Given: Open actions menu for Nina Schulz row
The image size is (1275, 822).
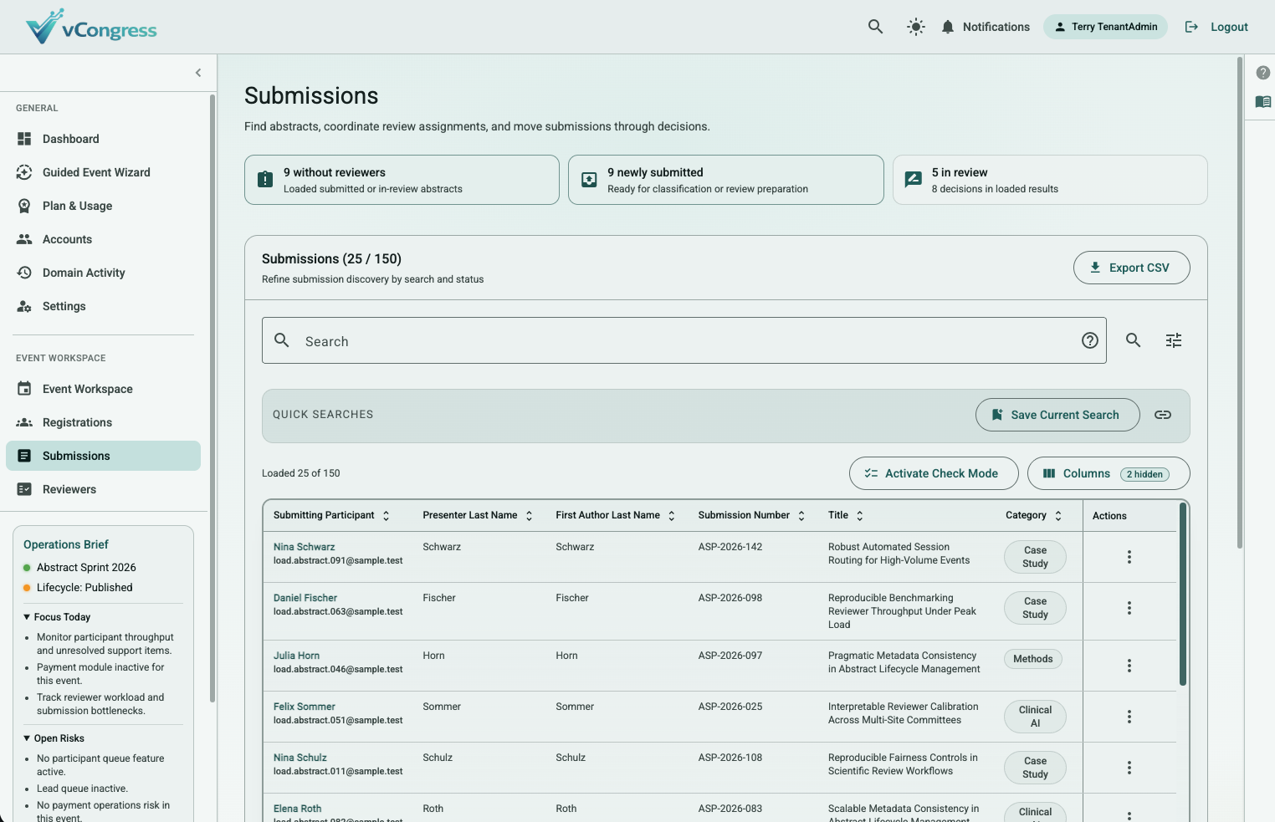Looking at the screenshot, I should click(x=1129, y=768).
